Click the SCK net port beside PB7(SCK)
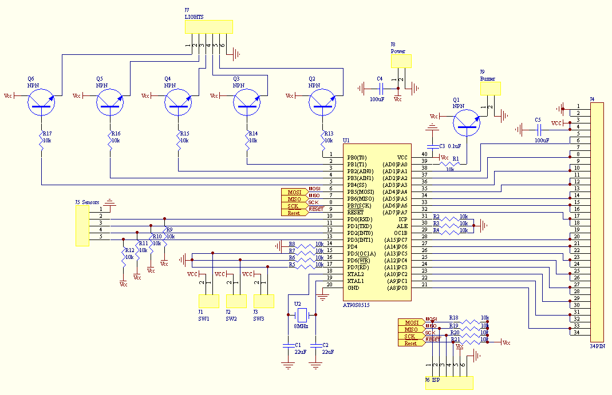612x395 pixels. 295,206
